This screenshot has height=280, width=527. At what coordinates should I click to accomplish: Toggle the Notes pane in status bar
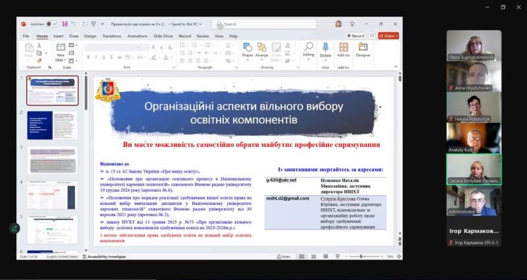tap(284, 257)
